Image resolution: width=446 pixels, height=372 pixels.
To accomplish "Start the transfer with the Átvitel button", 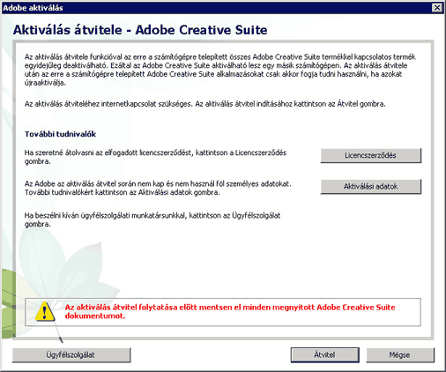I will tap(324, 355).
